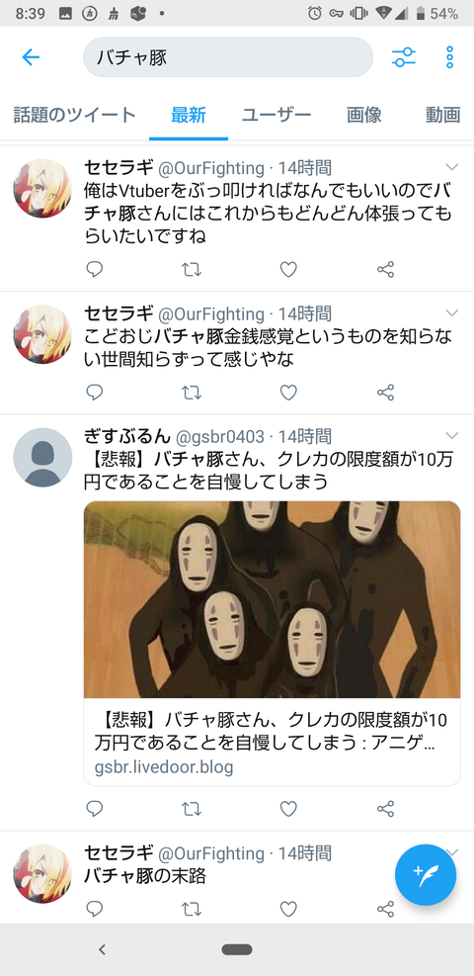The image size is (474, 976).
Task: Switch to ユーザー tab
Action: [276, 115]
